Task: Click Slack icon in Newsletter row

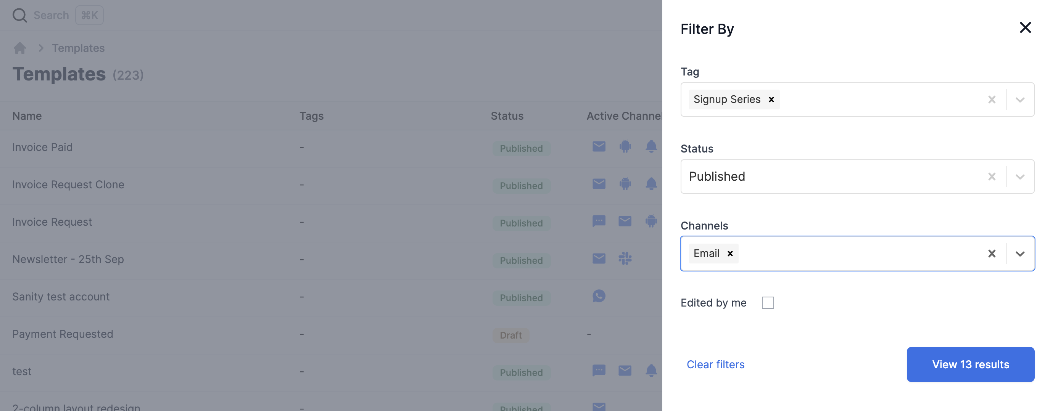Action: [625, 258]
